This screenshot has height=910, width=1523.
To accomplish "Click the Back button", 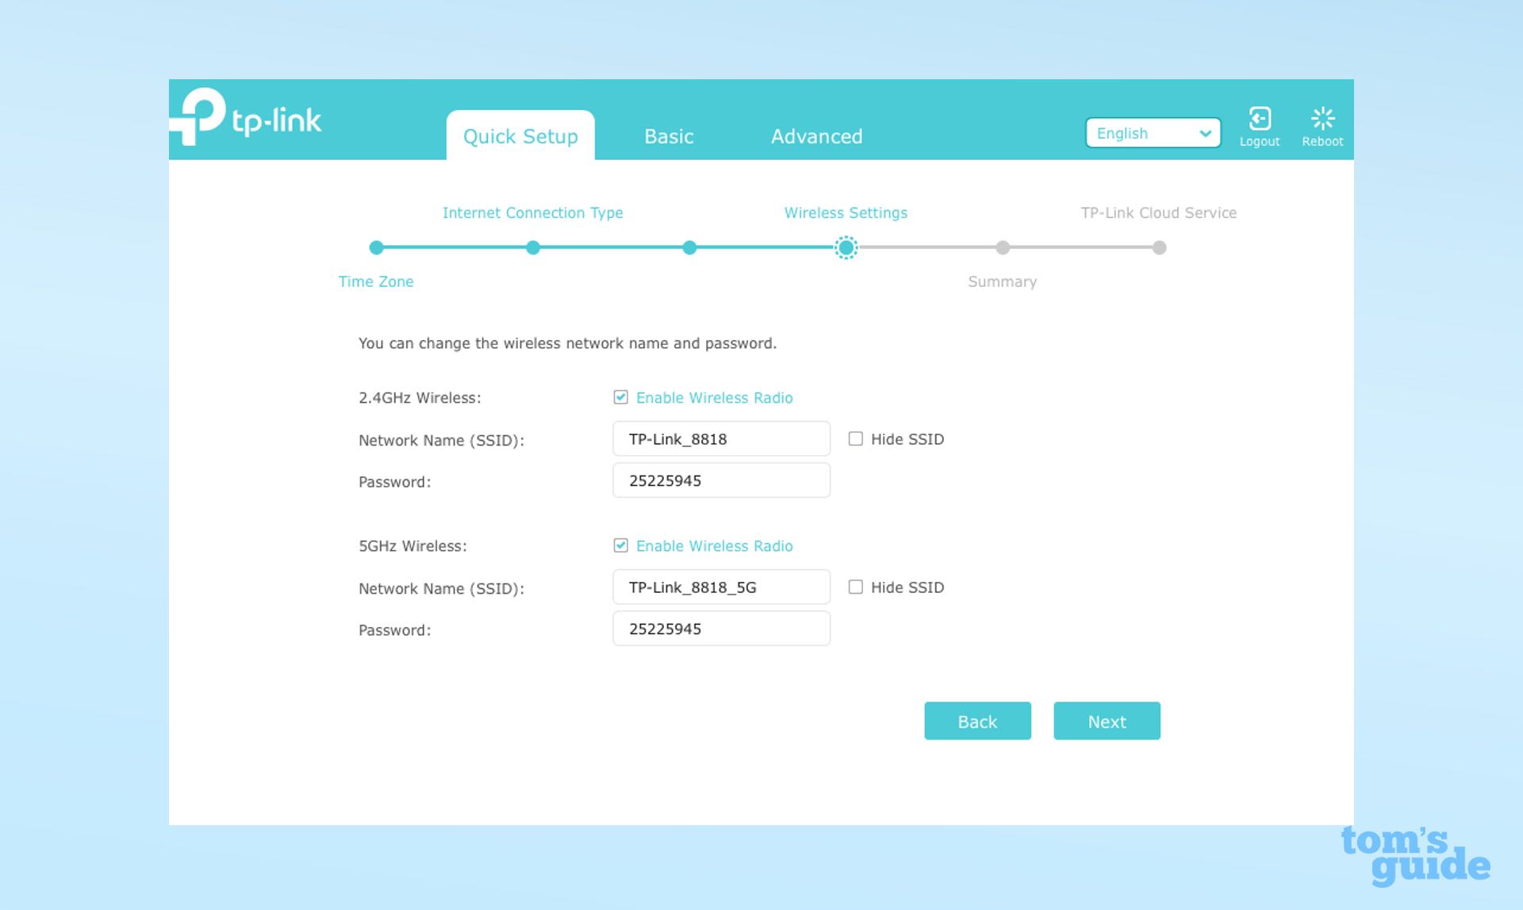I will tap(978, 721).
